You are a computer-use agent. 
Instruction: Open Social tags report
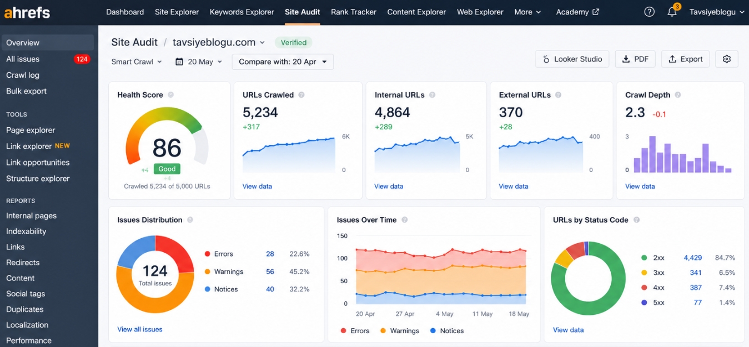[26, 294]
